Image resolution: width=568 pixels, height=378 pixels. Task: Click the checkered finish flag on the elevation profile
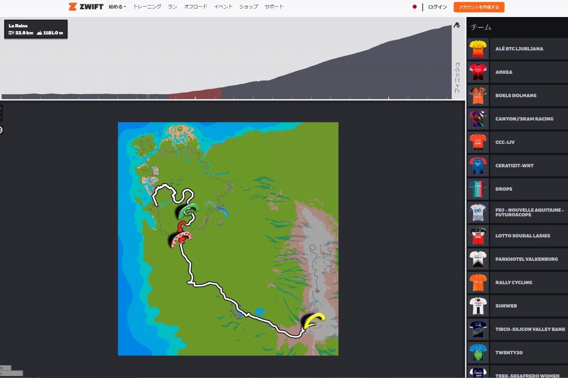(x=457, y=26)
